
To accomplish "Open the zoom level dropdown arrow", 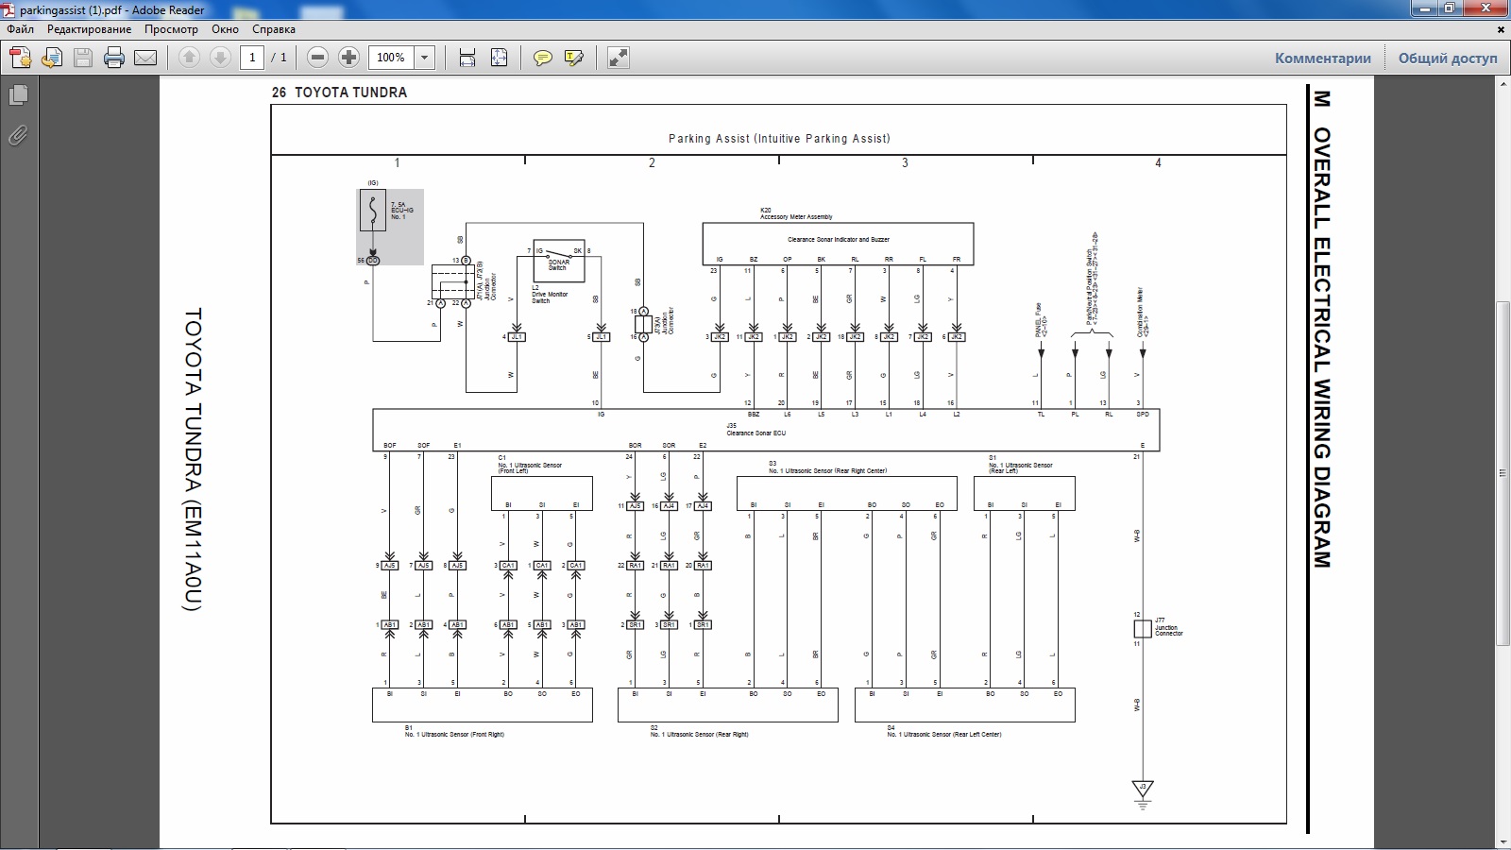I will [x=425, y=58].
